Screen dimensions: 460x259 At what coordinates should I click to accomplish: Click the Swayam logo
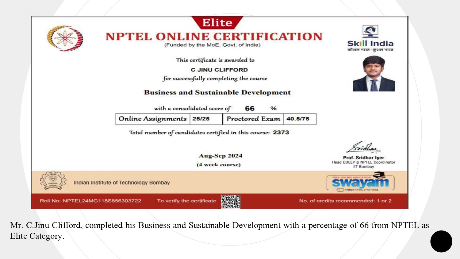coord(360,182)
